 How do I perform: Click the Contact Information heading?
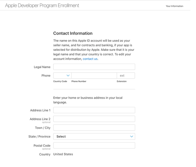[73, 33]
